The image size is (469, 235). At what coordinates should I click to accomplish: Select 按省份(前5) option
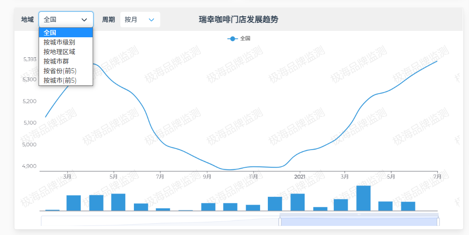(66, 71)
